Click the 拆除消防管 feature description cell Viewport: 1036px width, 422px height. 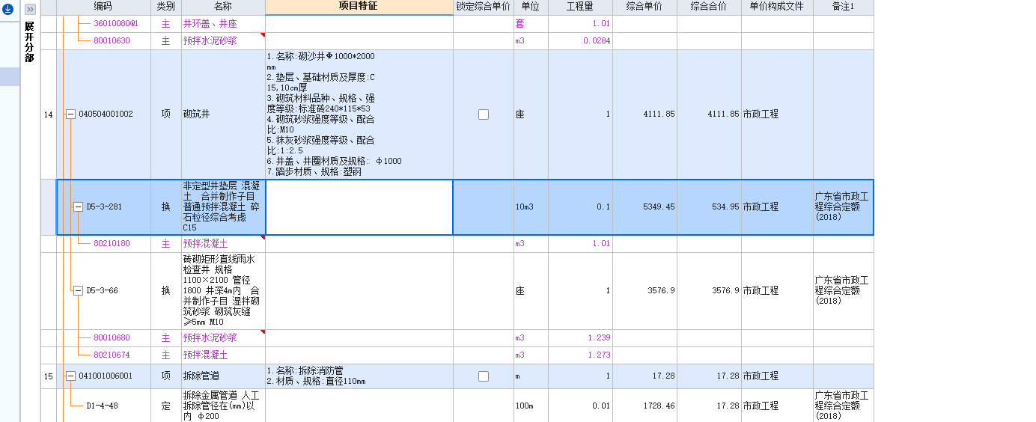359,376
